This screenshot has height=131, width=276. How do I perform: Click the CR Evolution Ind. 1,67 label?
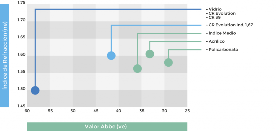tap(230, 25)
